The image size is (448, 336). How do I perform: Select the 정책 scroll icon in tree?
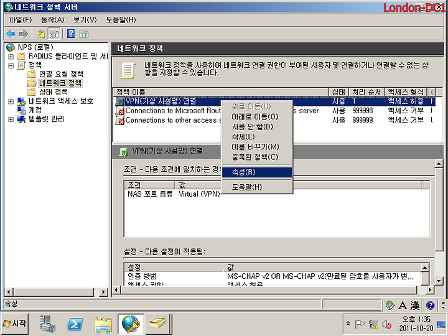[21, 65]
